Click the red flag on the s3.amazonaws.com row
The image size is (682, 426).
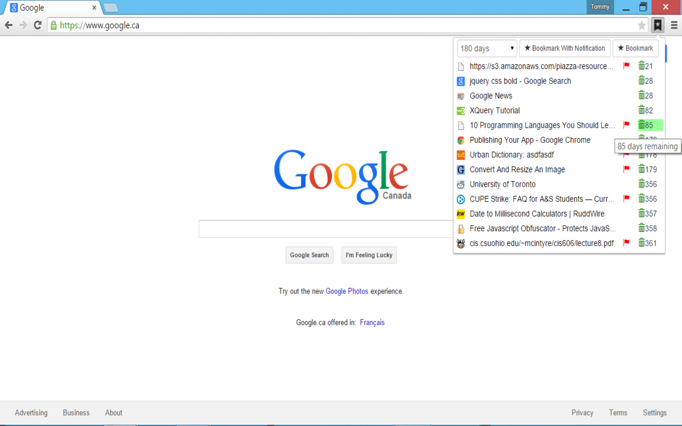click(627, 66)
